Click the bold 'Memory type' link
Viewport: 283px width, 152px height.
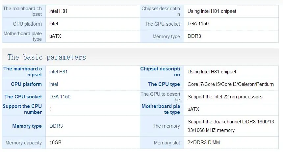(x=27, y=126)
